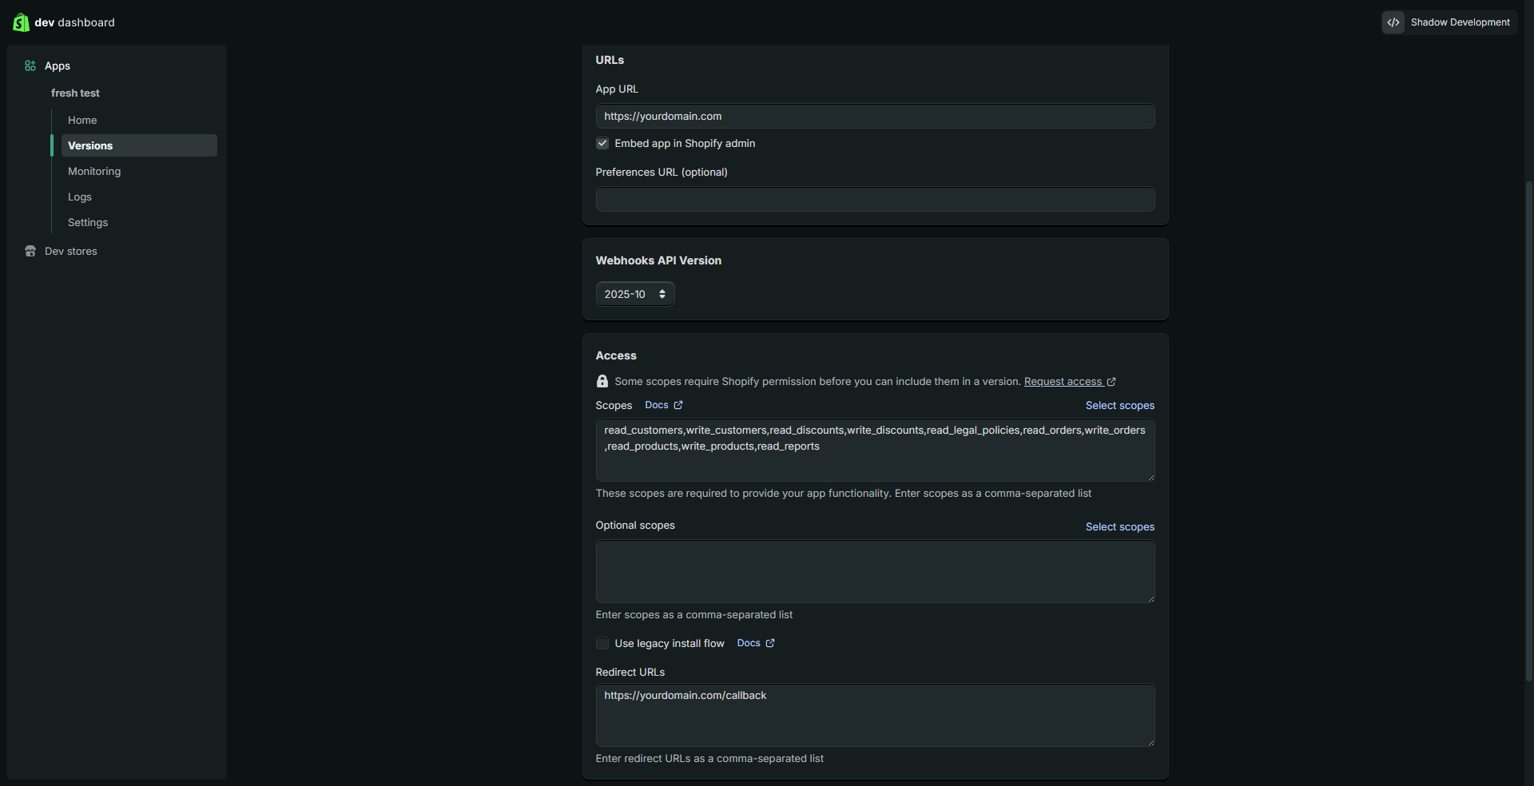This screenshot has height=786, width=1534.
Task: Switch to the Settings page
Action: click(87, 222)
